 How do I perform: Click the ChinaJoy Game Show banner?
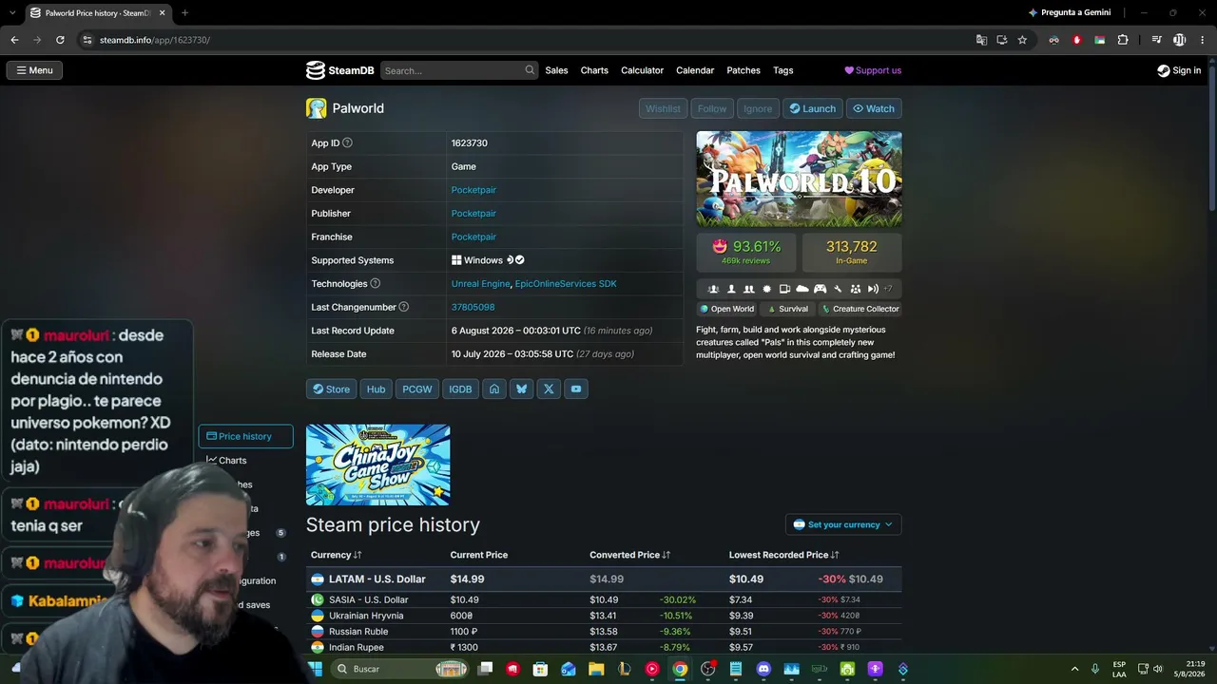(377, 465)
